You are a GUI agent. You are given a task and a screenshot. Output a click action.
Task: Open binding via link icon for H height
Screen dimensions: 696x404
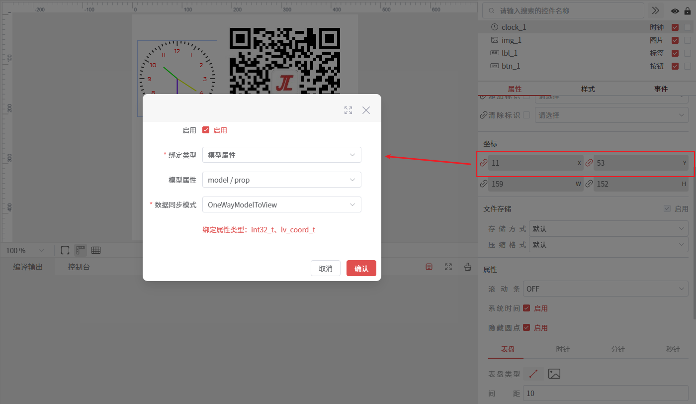[589, 184]
